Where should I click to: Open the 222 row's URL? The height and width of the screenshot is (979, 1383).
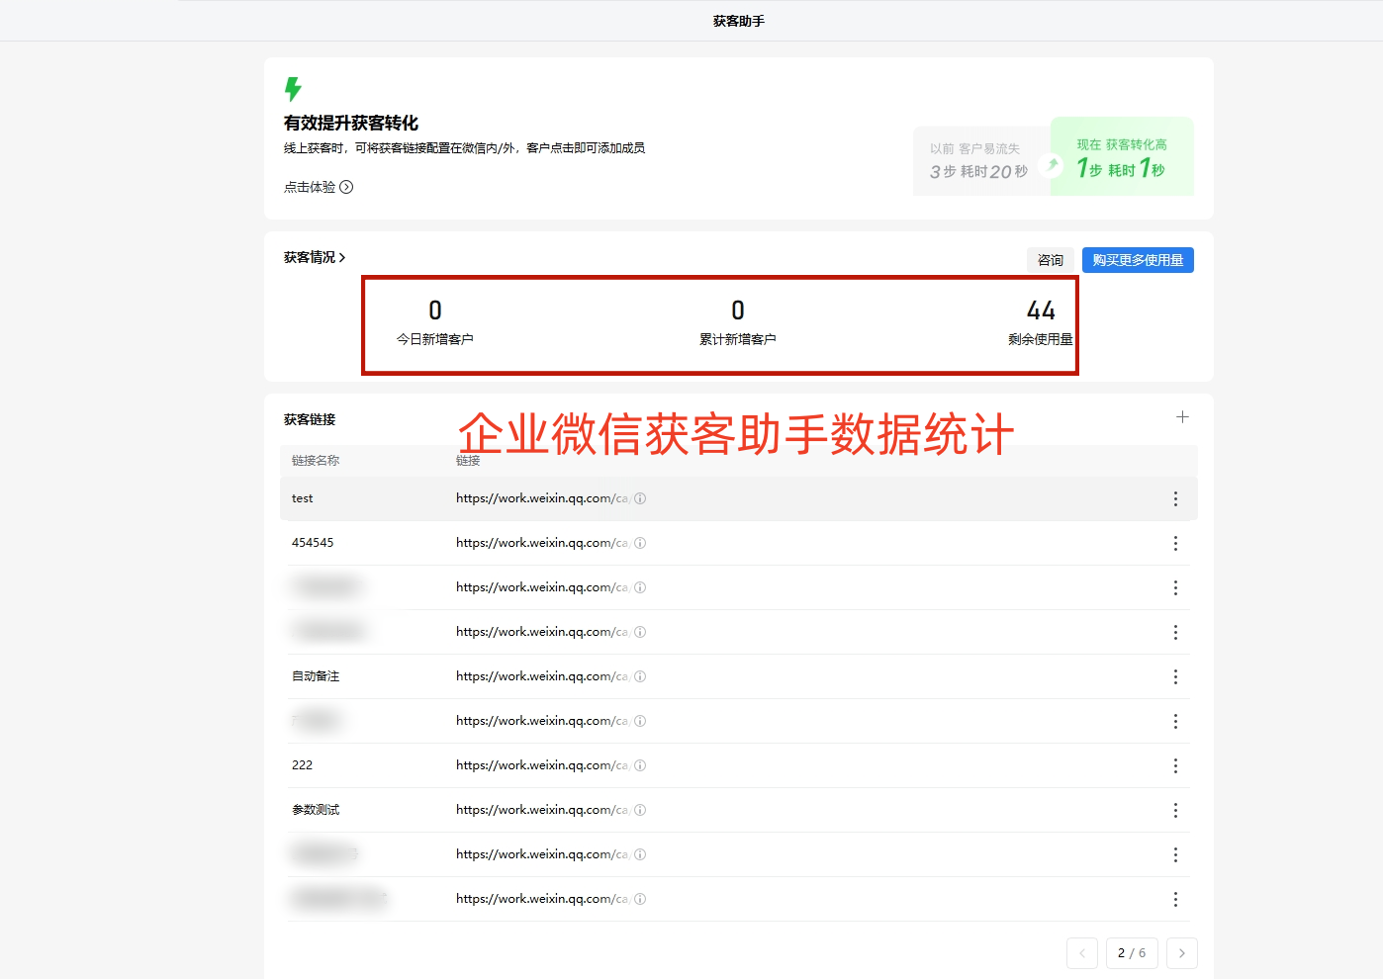click(542, 765)
